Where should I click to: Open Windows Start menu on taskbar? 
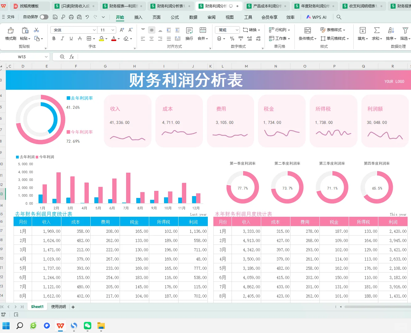[6, 326]
